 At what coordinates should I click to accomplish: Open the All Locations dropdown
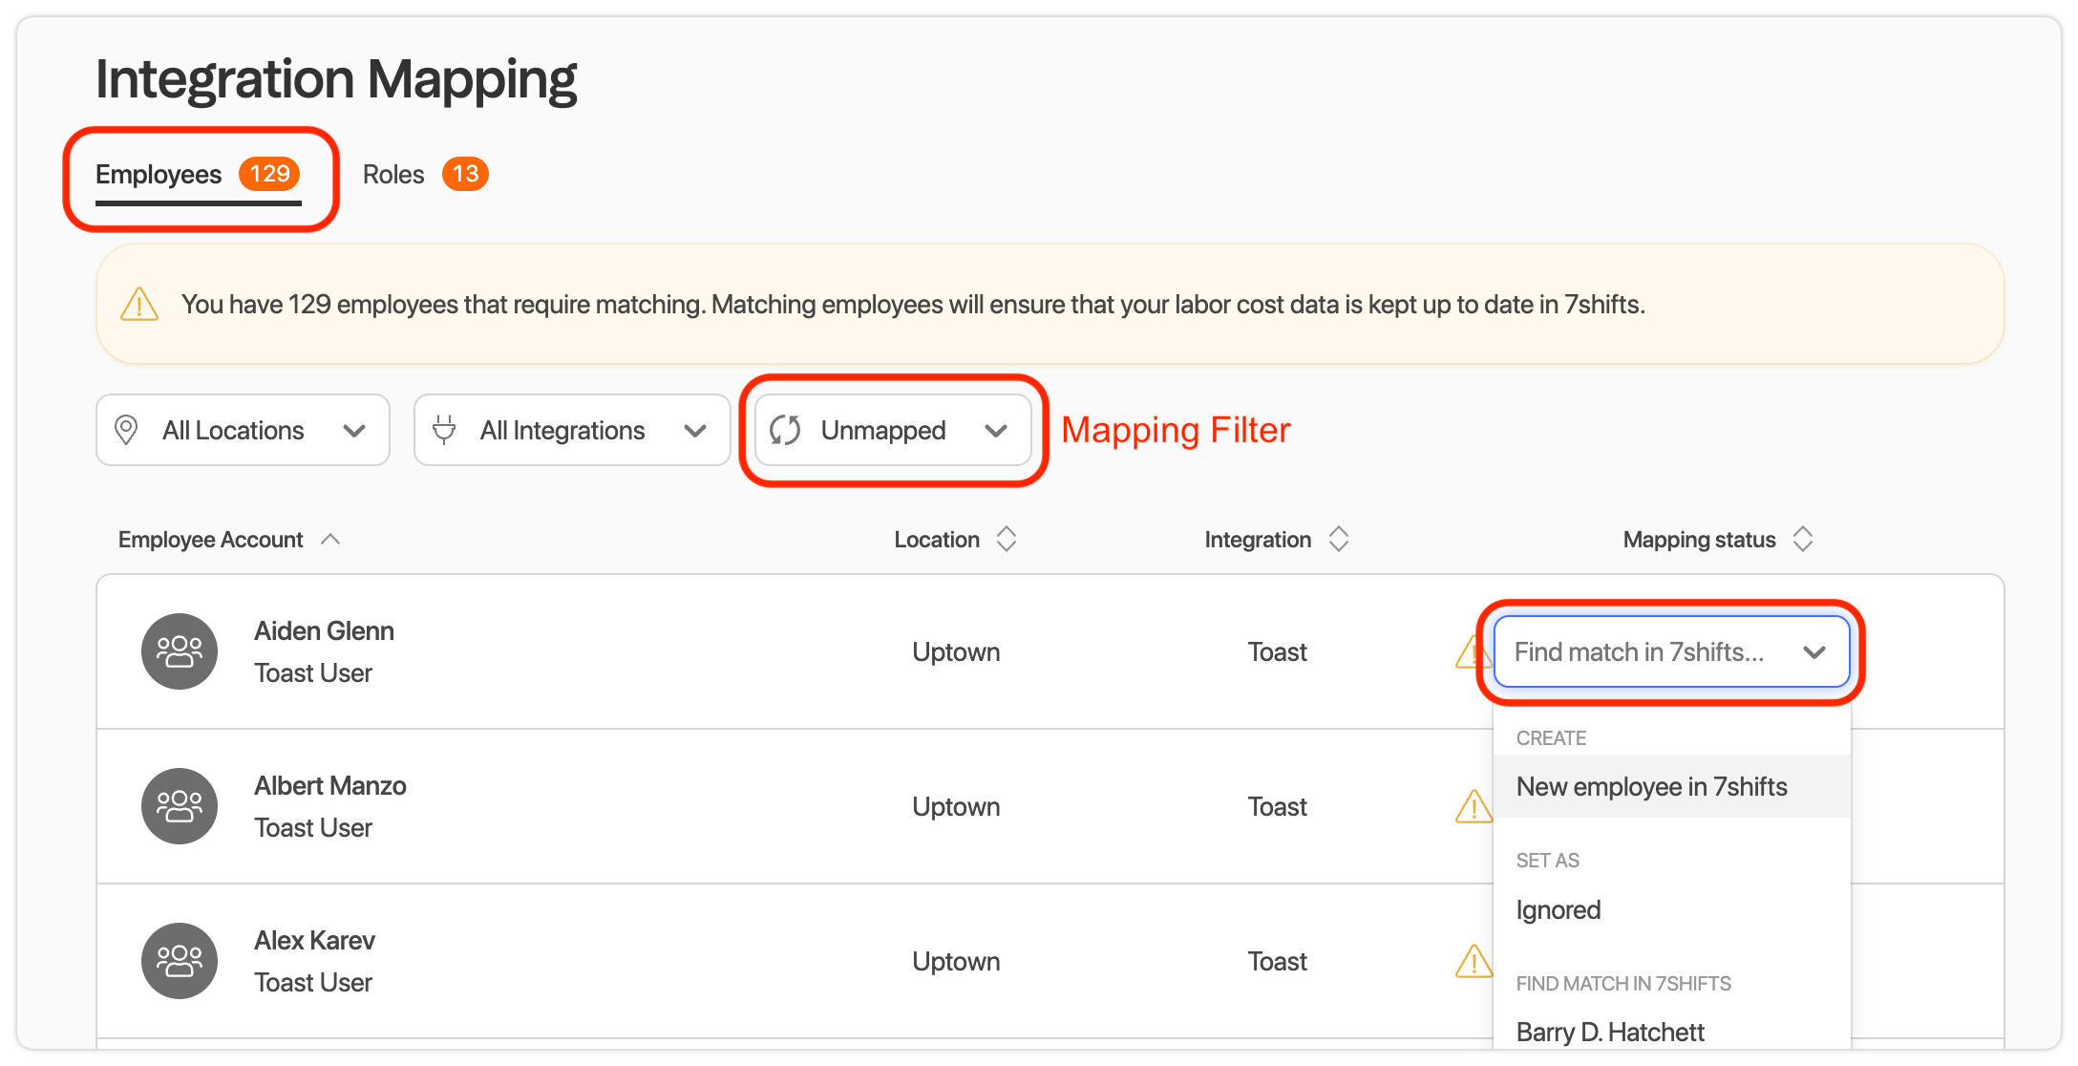[243, 430]
